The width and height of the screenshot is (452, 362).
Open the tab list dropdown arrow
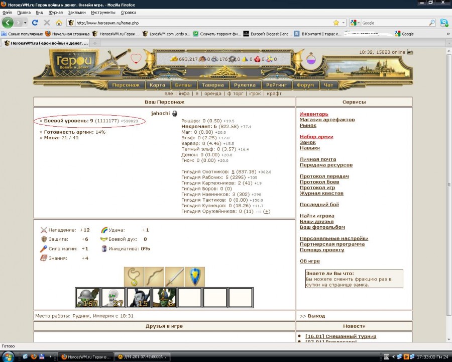449,43
